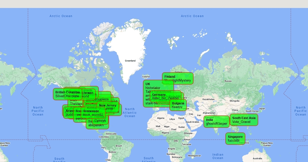Click the Japan map label
The image size is (308, 162).
pyautogui.click(x=262, y=109)
